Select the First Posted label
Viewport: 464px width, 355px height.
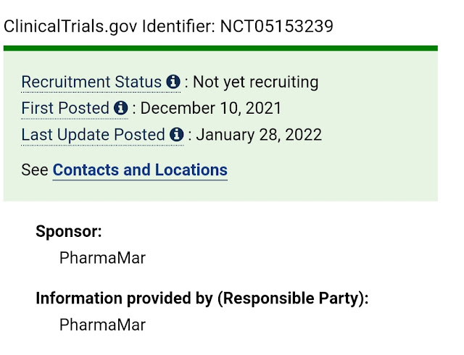66,109
